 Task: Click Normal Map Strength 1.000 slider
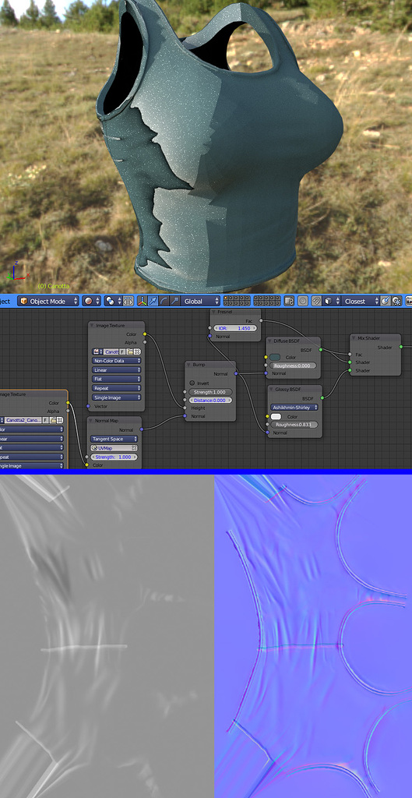[114, 457]
